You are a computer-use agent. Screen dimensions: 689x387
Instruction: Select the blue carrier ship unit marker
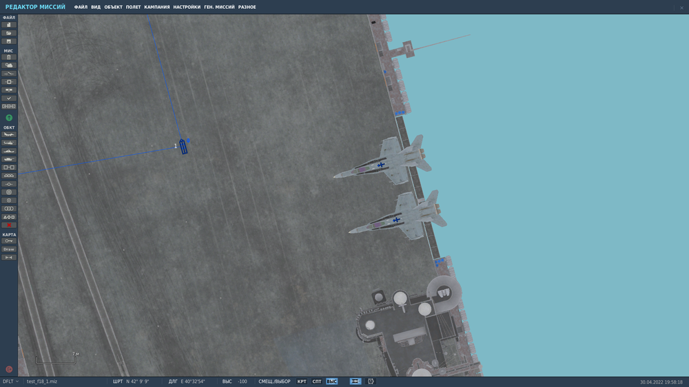(x=183, y=147)
